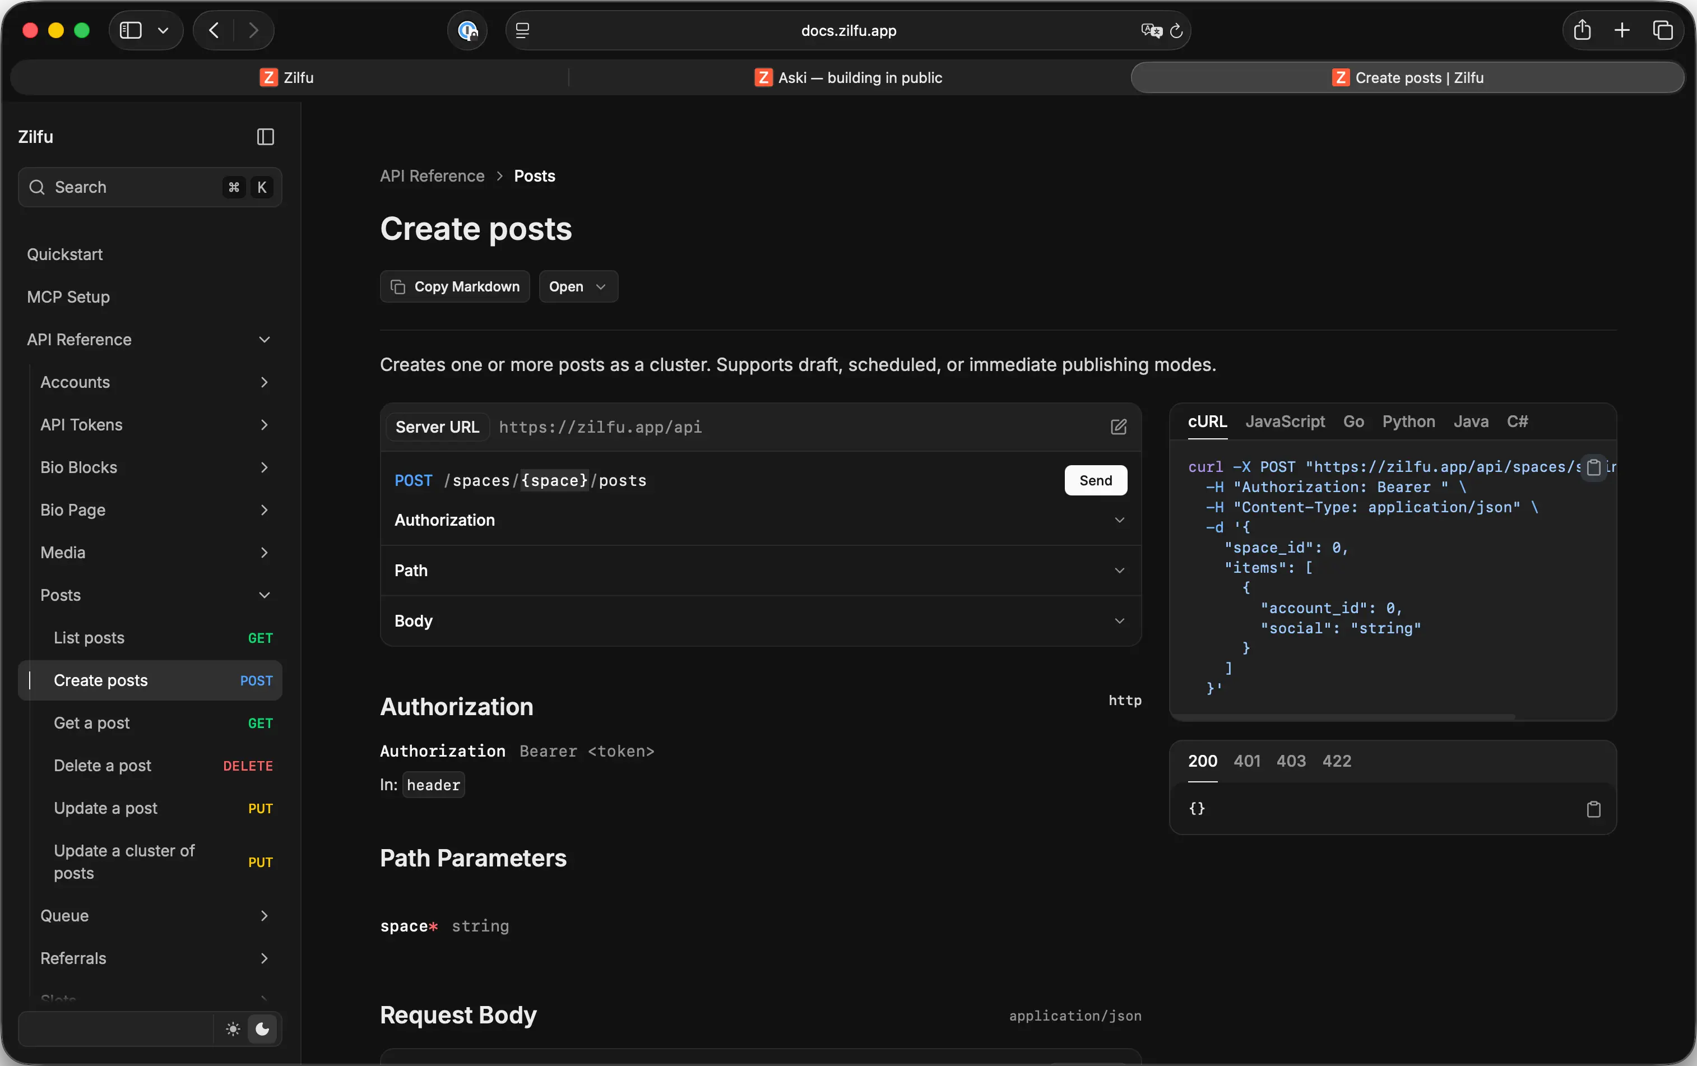Open the password manager extension icon

467,30
